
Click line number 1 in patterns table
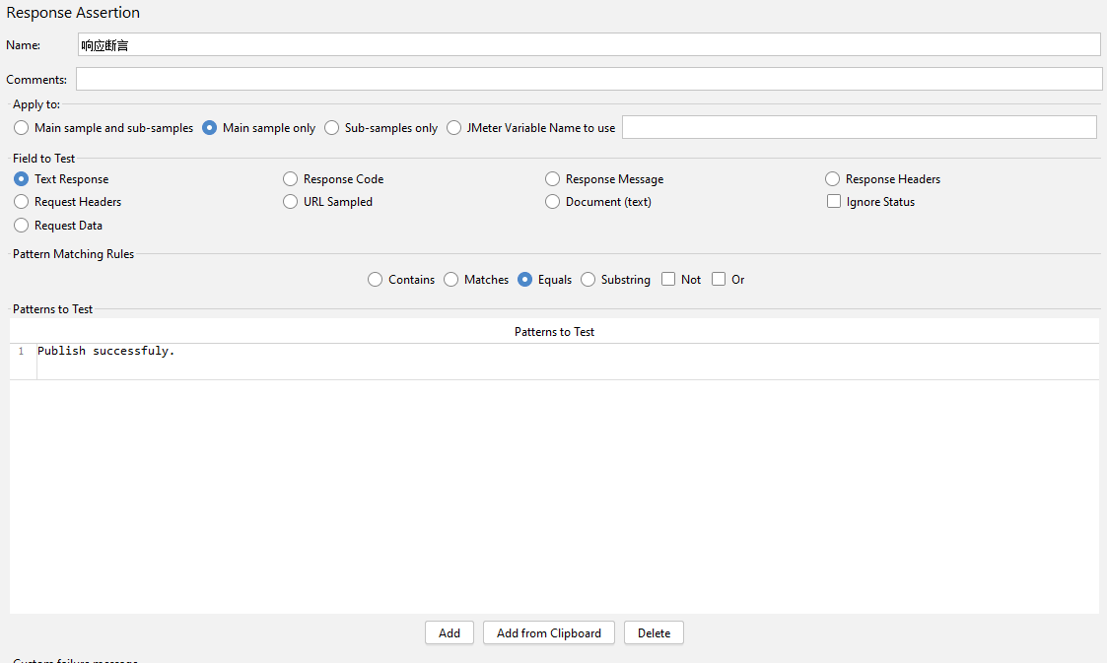pos(21,351)
